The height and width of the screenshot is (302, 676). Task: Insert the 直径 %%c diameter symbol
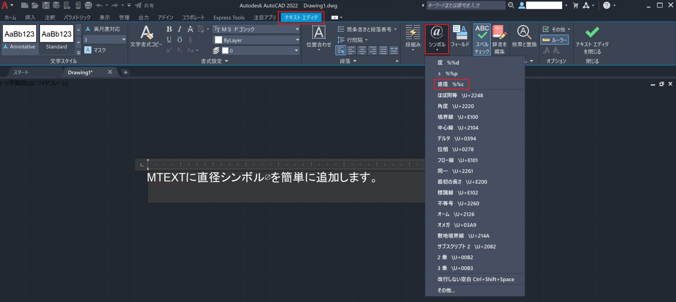[451, 84]
